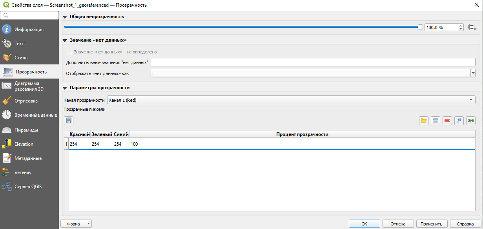The width and height of the screenshot is (483, 229).
Task: Open the «нет данных» display color dropdown
Action: [x=473, y=73]
